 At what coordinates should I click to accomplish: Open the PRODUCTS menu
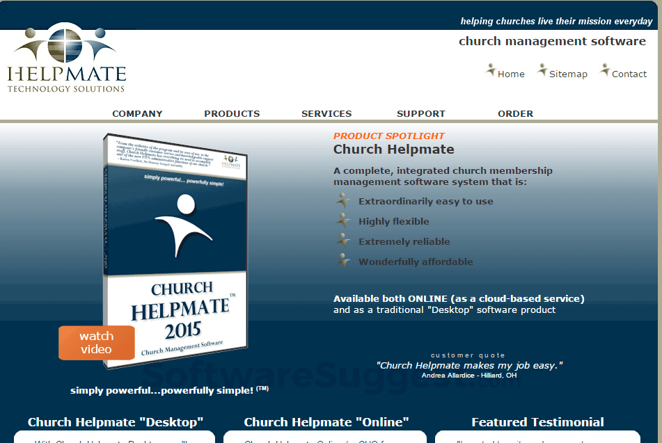pos(231,113)
